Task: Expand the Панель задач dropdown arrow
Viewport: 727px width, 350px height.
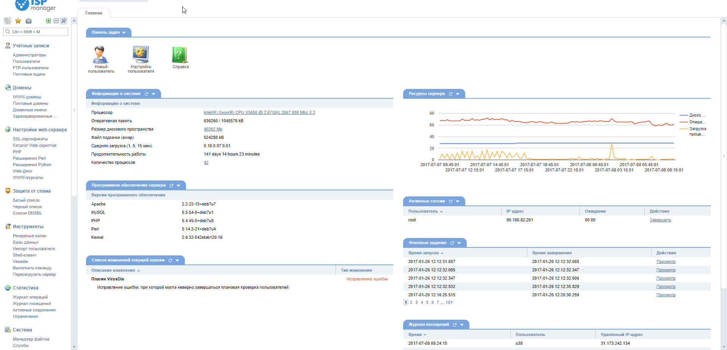Action: (x=124, y=33)
